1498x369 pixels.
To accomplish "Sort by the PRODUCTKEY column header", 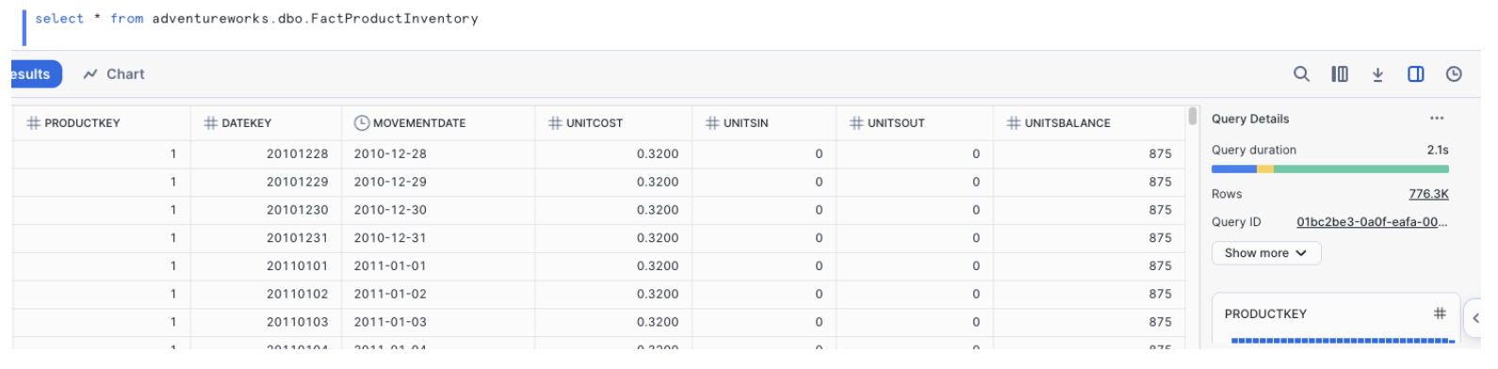I will (x=102, y=123).
